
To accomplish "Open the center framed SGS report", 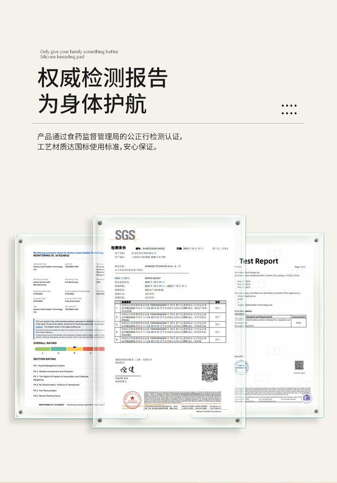I will click(x=169, y=321).
